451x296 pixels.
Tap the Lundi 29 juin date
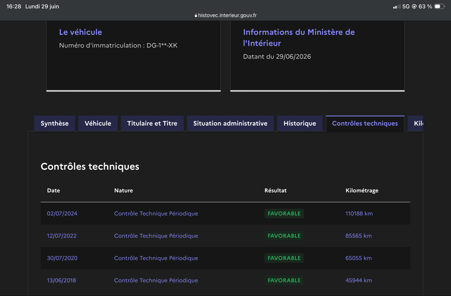42,6
